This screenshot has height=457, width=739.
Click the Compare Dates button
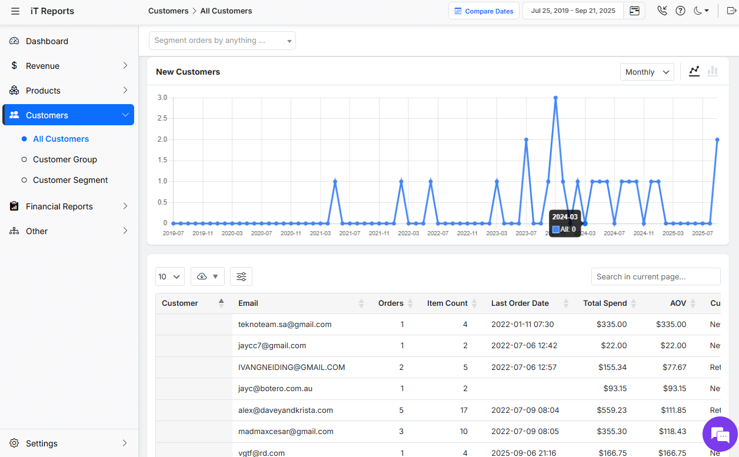[x=484, y=11]
